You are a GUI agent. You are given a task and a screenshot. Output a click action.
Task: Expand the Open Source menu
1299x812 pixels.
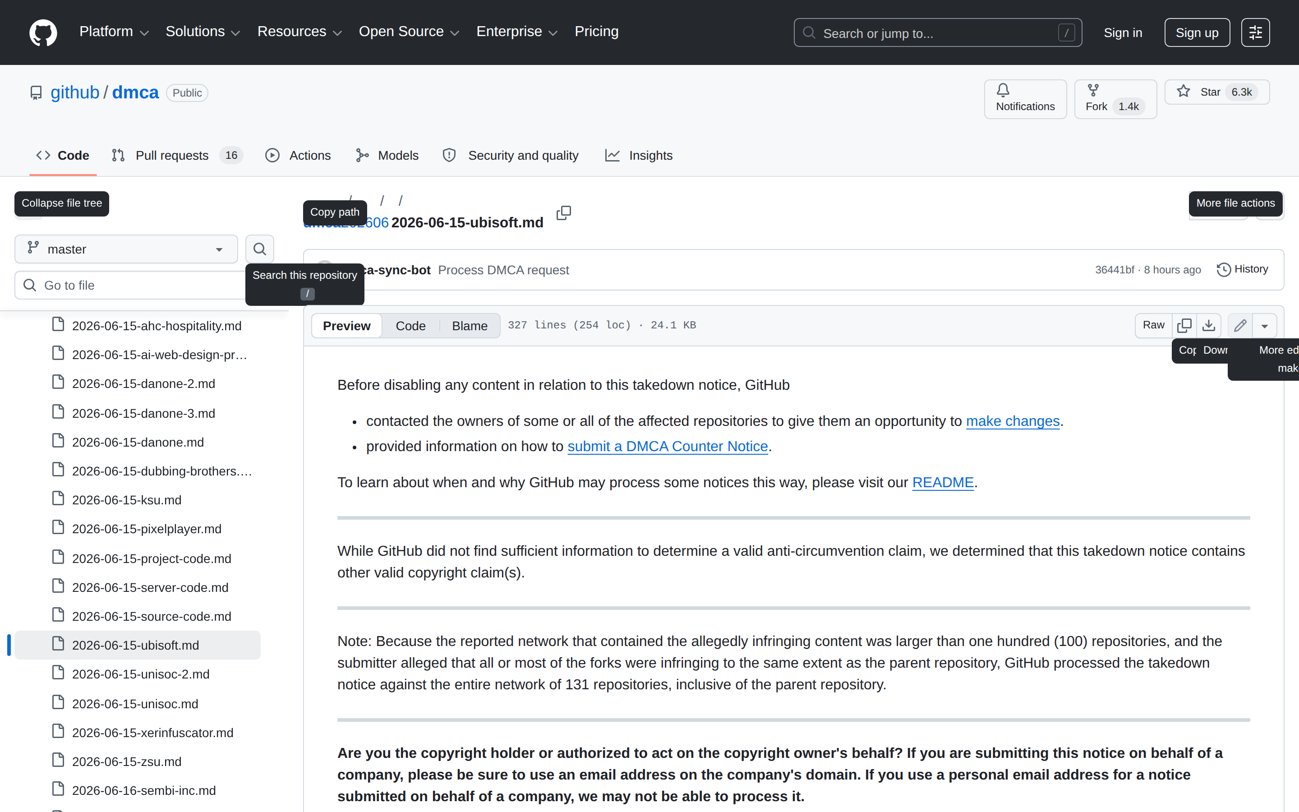409,32
